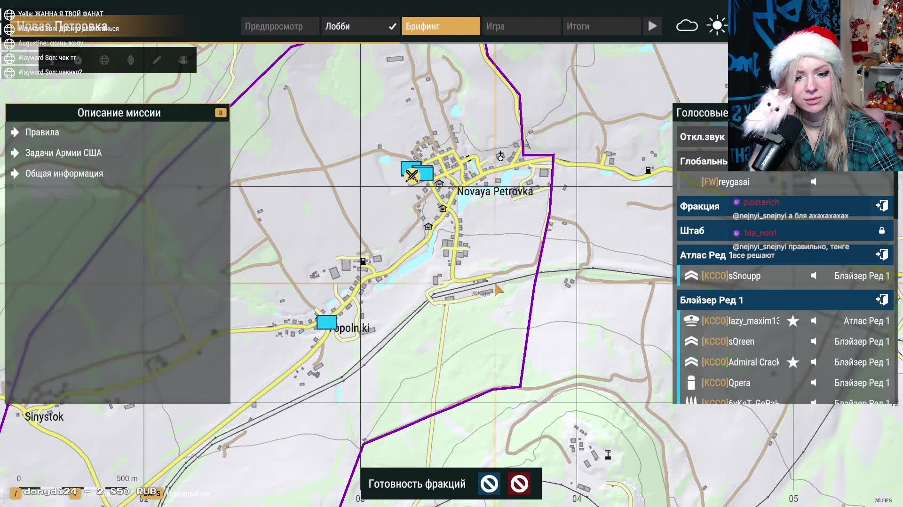Click the sun time-of-day icon

tap(716, 26)
